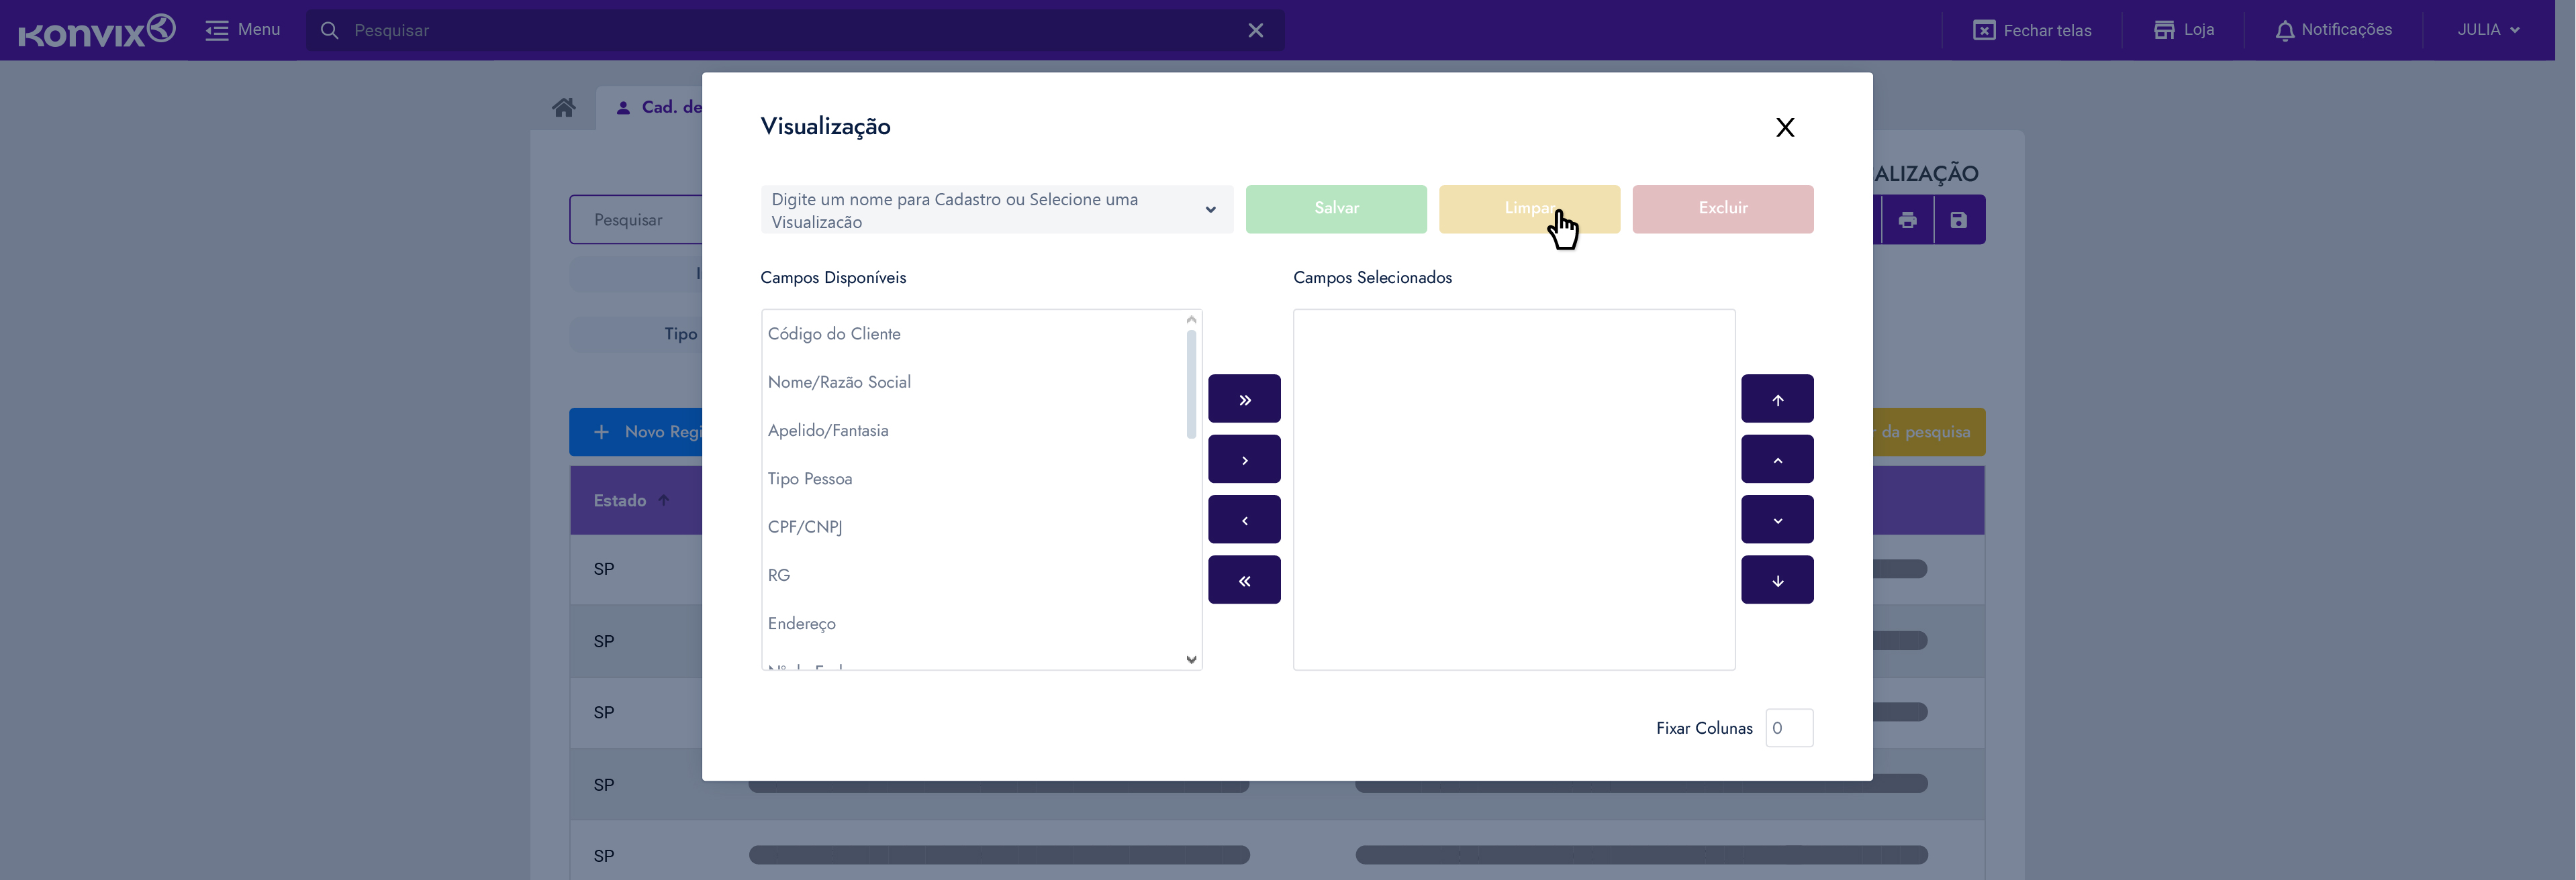Click the single right arrow add button
The image size is (2576, 880).
(1244, 459)
